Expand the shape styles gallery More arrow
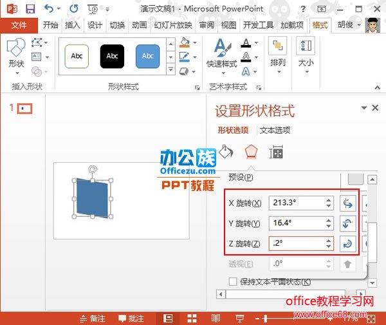The width and height of the screenshot is (386, 325). click(171, 70)
